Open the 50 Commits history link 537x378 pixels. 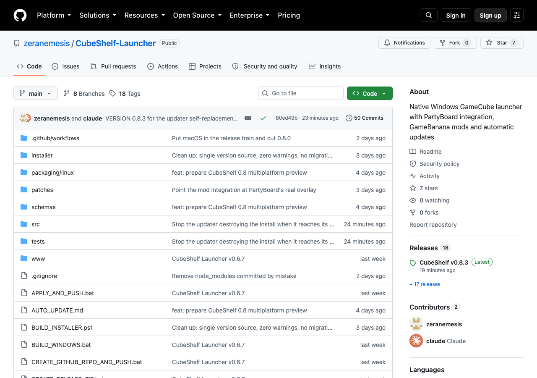[365, 118]
